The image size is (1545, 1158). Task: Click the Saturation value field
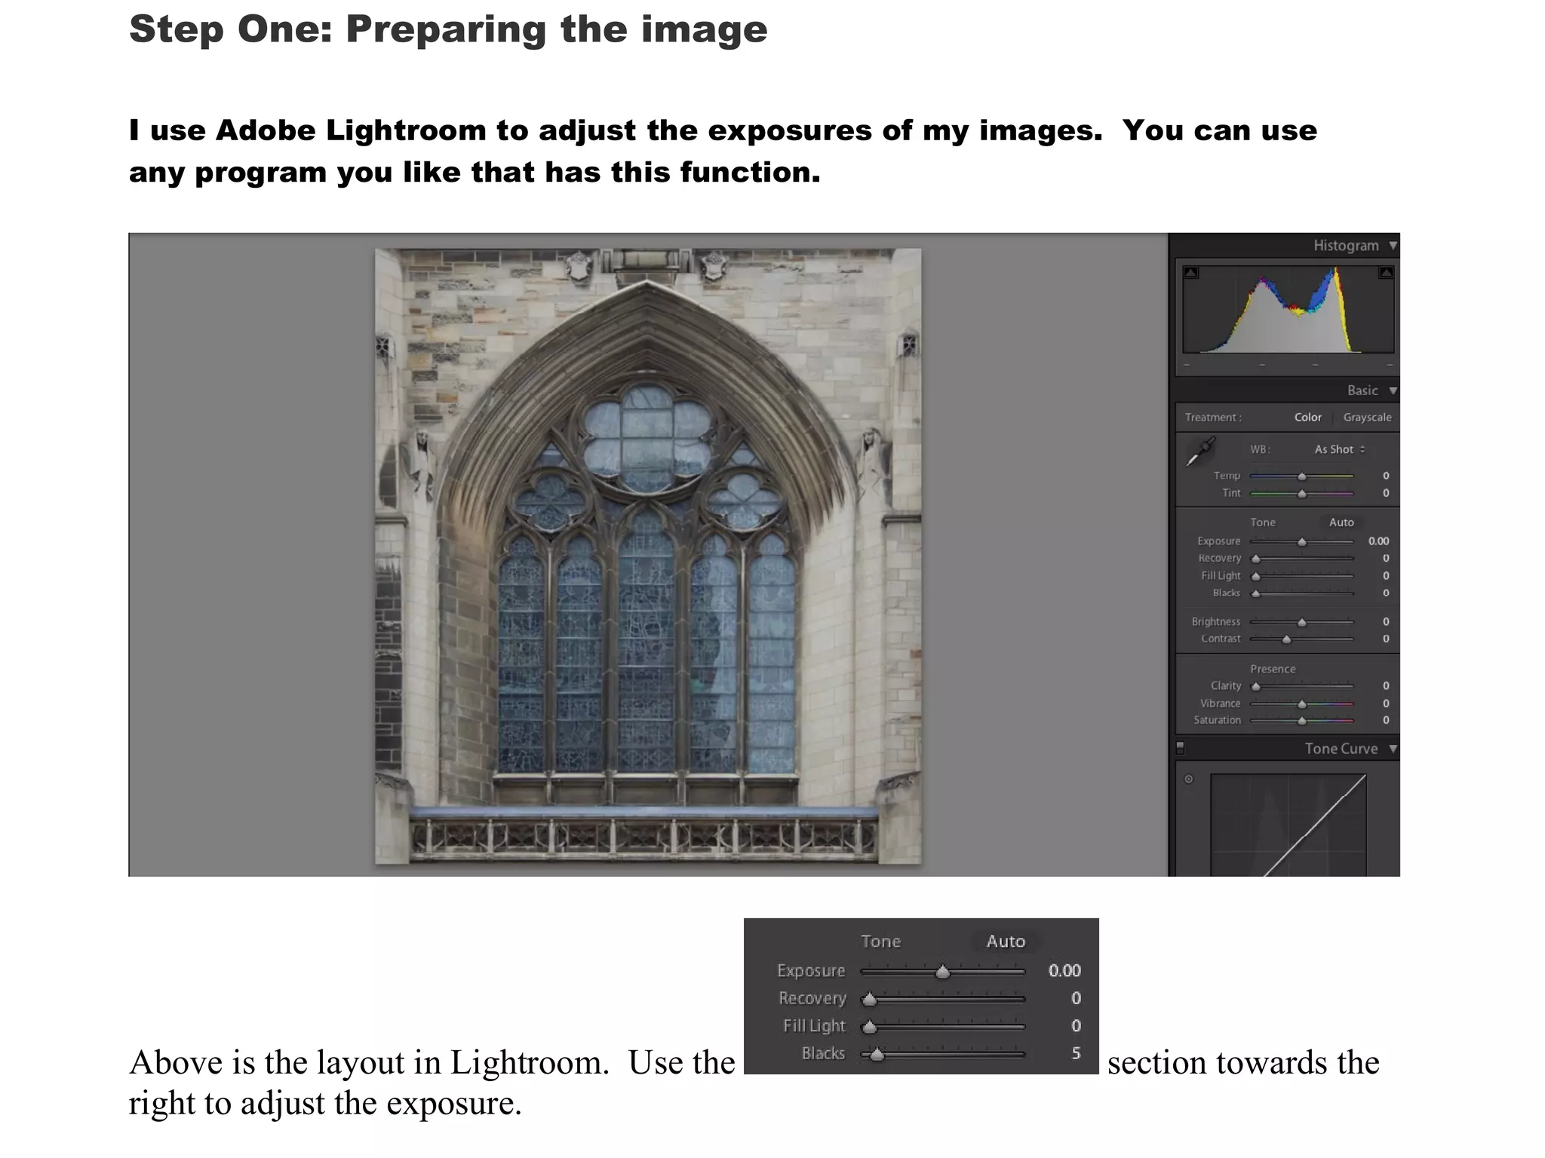(1385, 720)
